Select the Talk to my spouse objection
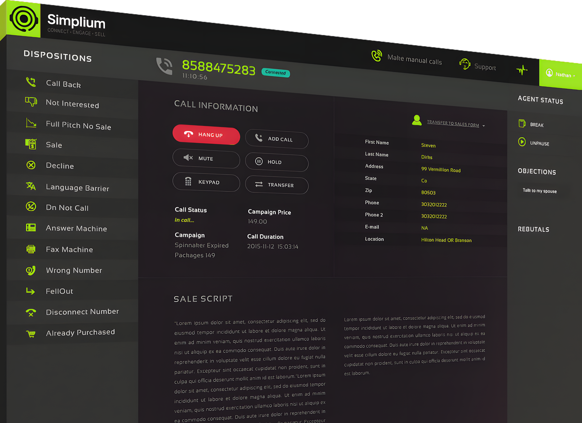582x423 pixels. [x=540, y=191]
